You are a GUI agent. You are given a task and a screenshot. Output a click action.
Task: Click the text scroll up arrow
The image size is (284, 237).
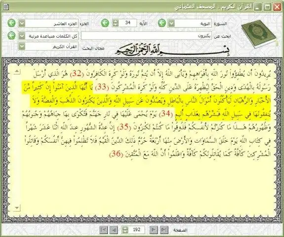click(x=17, y=72)
